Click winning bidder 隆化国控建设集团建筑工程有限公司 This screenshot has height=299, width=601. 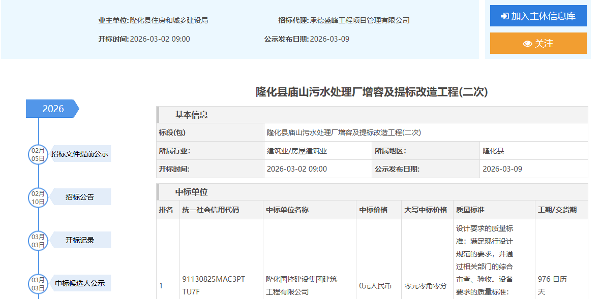tap(302, 285)
